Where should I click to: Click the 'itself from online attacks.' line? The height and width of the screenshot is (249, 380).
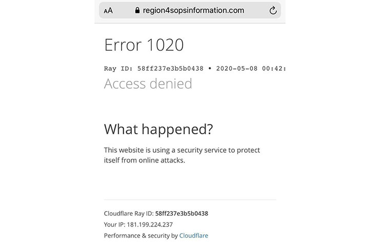pos(145,160)
